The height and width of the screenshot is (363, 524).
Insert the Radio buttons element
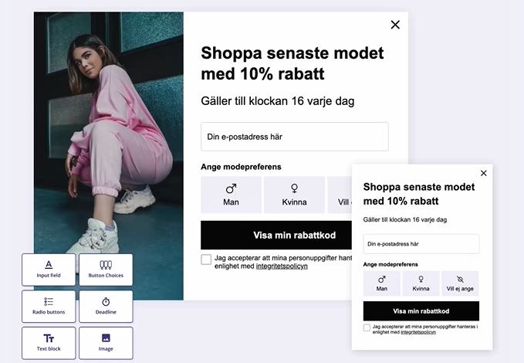click(x=49, y=307)
